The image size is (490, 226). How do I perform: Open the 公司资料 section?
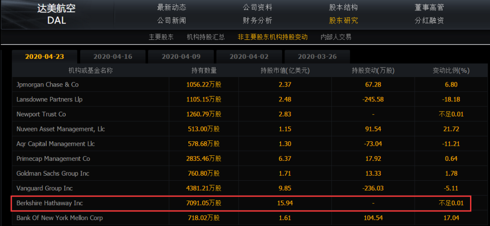pyautogui.click(x=258, y=8)
